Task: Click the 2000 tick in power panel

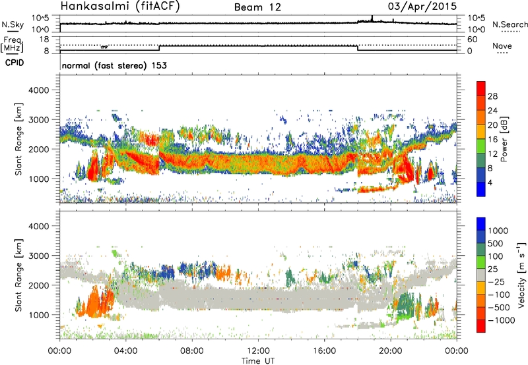Action: coord(38,149)
